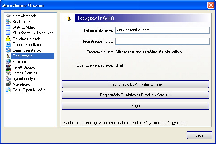
Task: Click the Frissítés globe icon
Action: tap(8, 61)
